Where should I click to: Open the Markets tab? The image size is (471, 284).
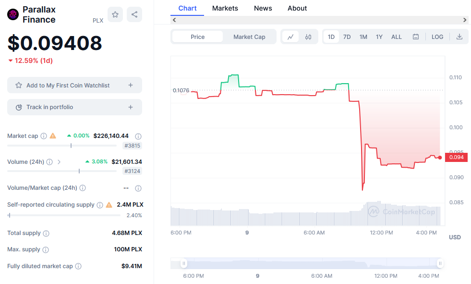(225, 8)
